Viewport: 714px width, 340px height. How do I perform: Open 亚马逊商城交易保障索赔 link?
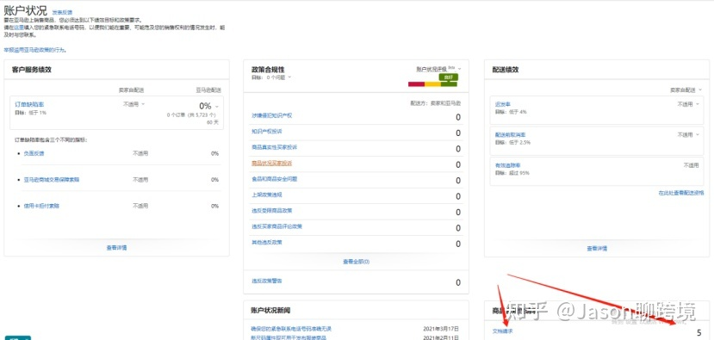point(52,180)
